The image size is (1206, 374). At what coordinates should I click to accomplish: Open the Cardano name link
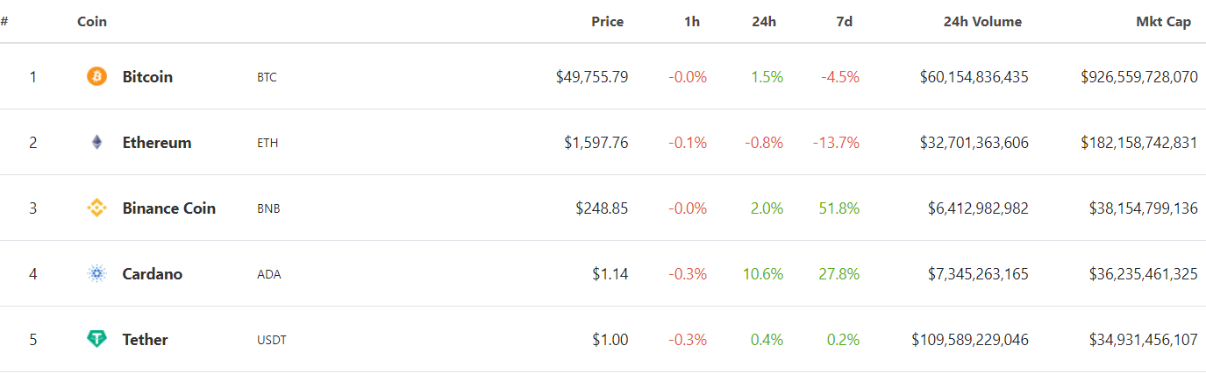(x=152, y=274)
